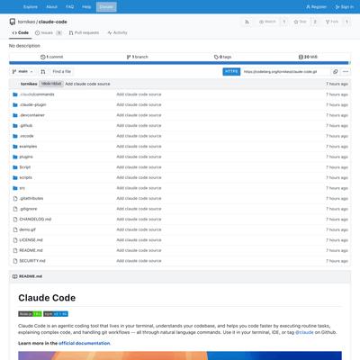Open the tornikeo owner link in header
The height and width of the screenshot is (360, 360).
(26, 22)
